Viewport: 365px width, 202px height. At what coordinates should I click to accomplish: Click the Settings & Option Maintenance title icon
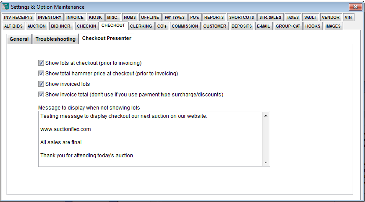6,7
